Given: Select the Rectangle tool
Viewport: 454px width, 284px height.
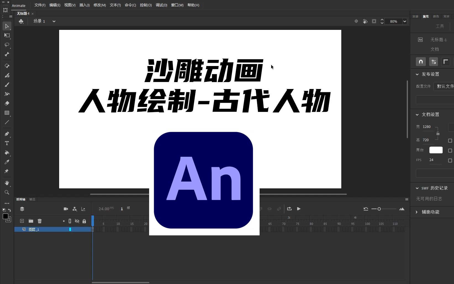Looking at the screenshot, I should [7, 113].
